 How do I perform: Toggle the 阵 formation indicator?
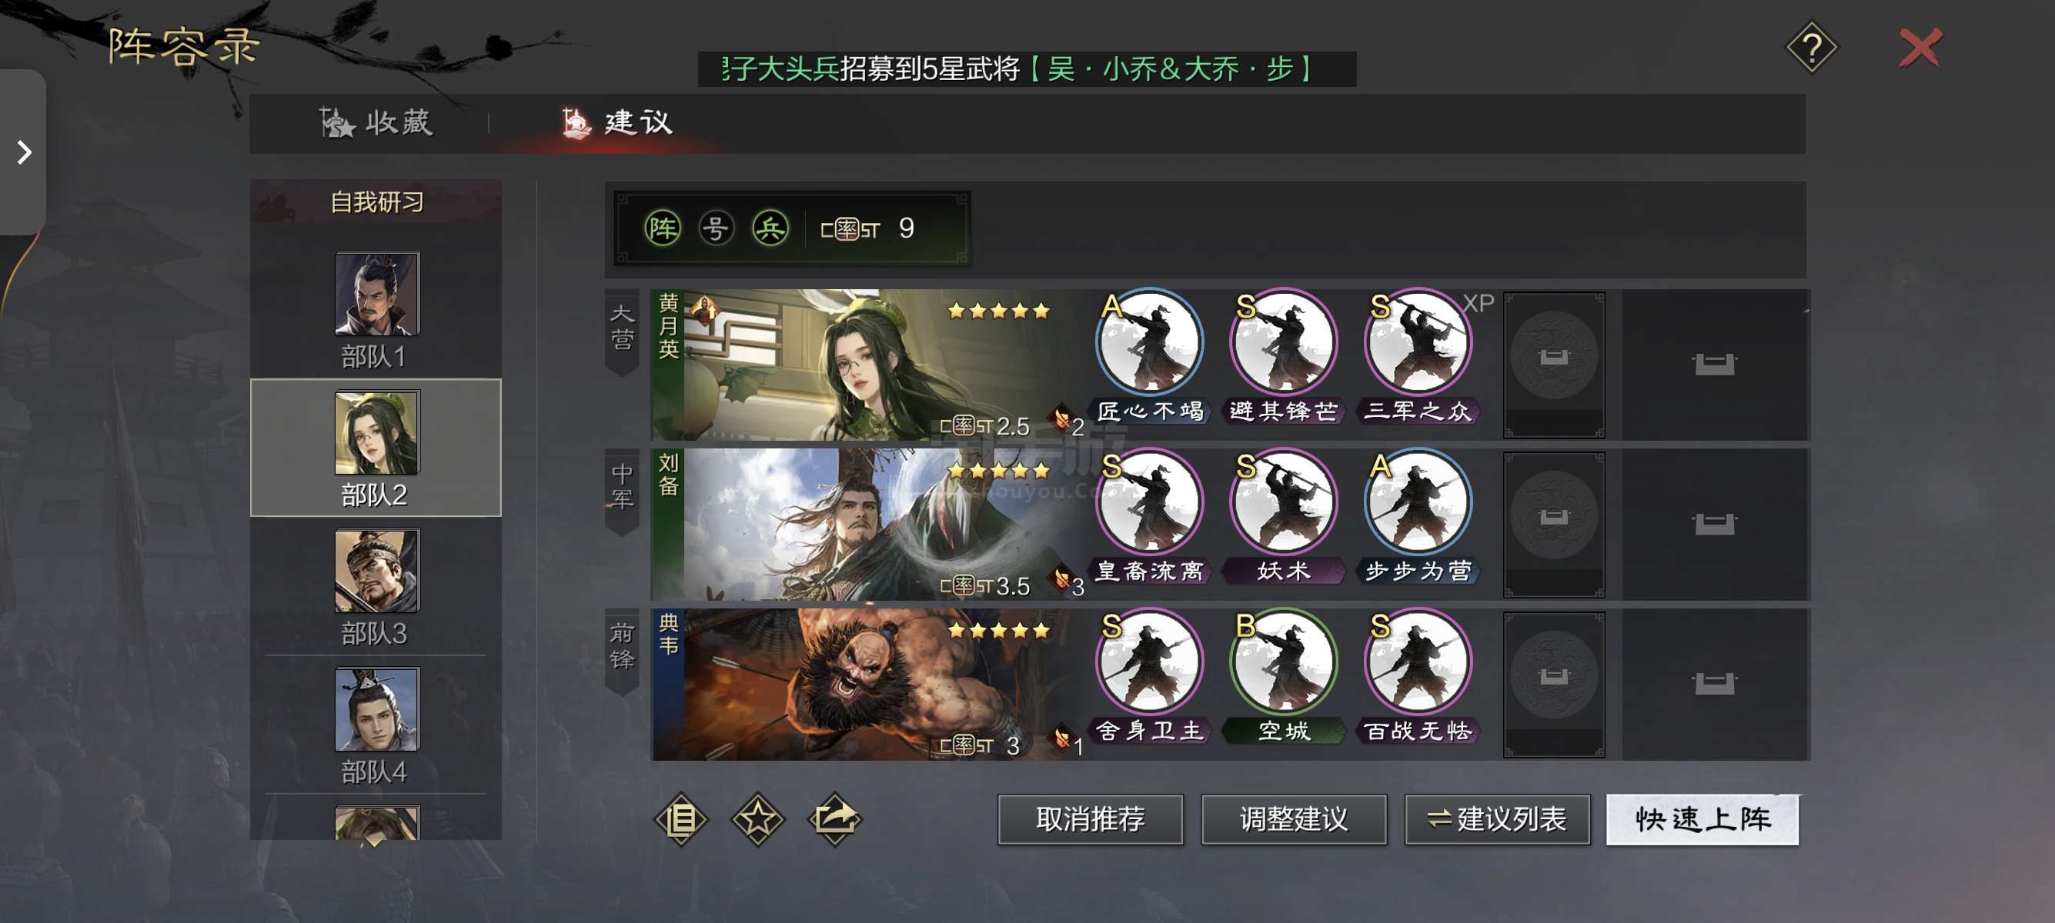pos(662,228)
